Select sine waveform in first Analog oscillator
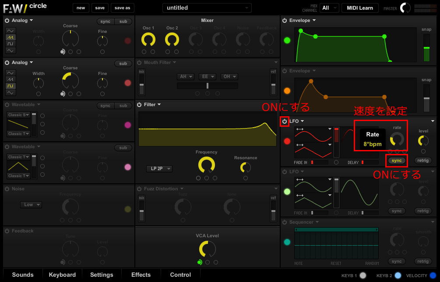Image resolution: width=440 pixels, height=282 pixels. coord(10,31)
